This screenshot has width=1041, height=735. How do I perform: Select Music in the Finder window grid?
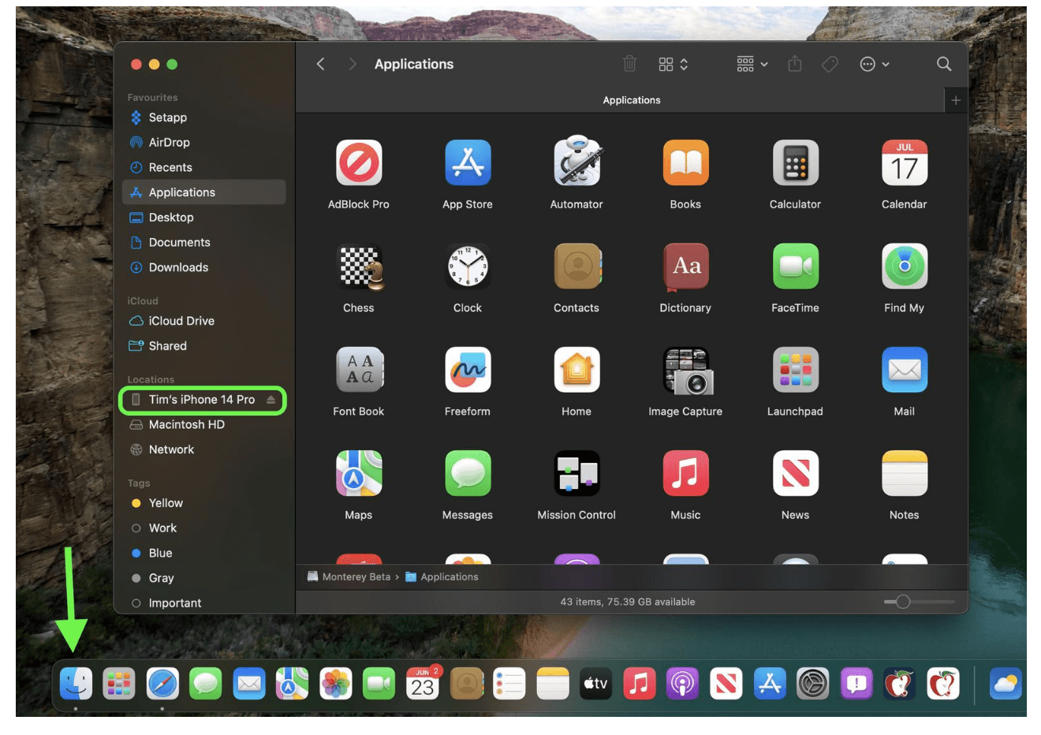[685, 473]
